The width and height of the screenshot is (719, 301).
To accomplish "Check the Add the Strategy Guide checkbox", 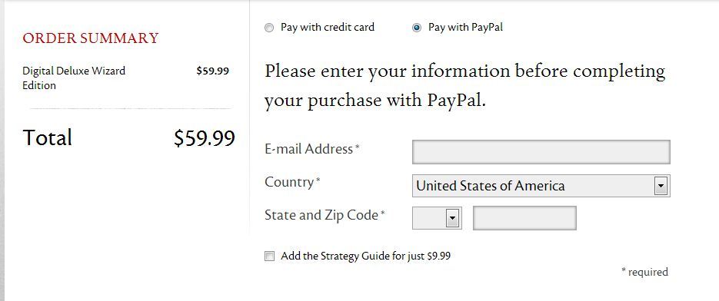I will click(x=270, y=256).
